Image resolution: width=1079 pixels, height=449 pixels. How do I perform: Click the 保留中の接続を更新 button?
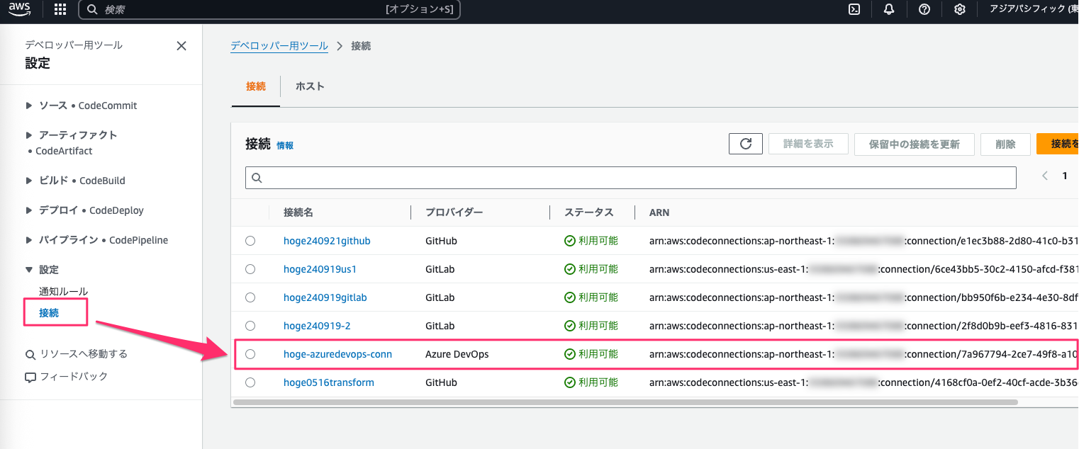tap(915, 144)
